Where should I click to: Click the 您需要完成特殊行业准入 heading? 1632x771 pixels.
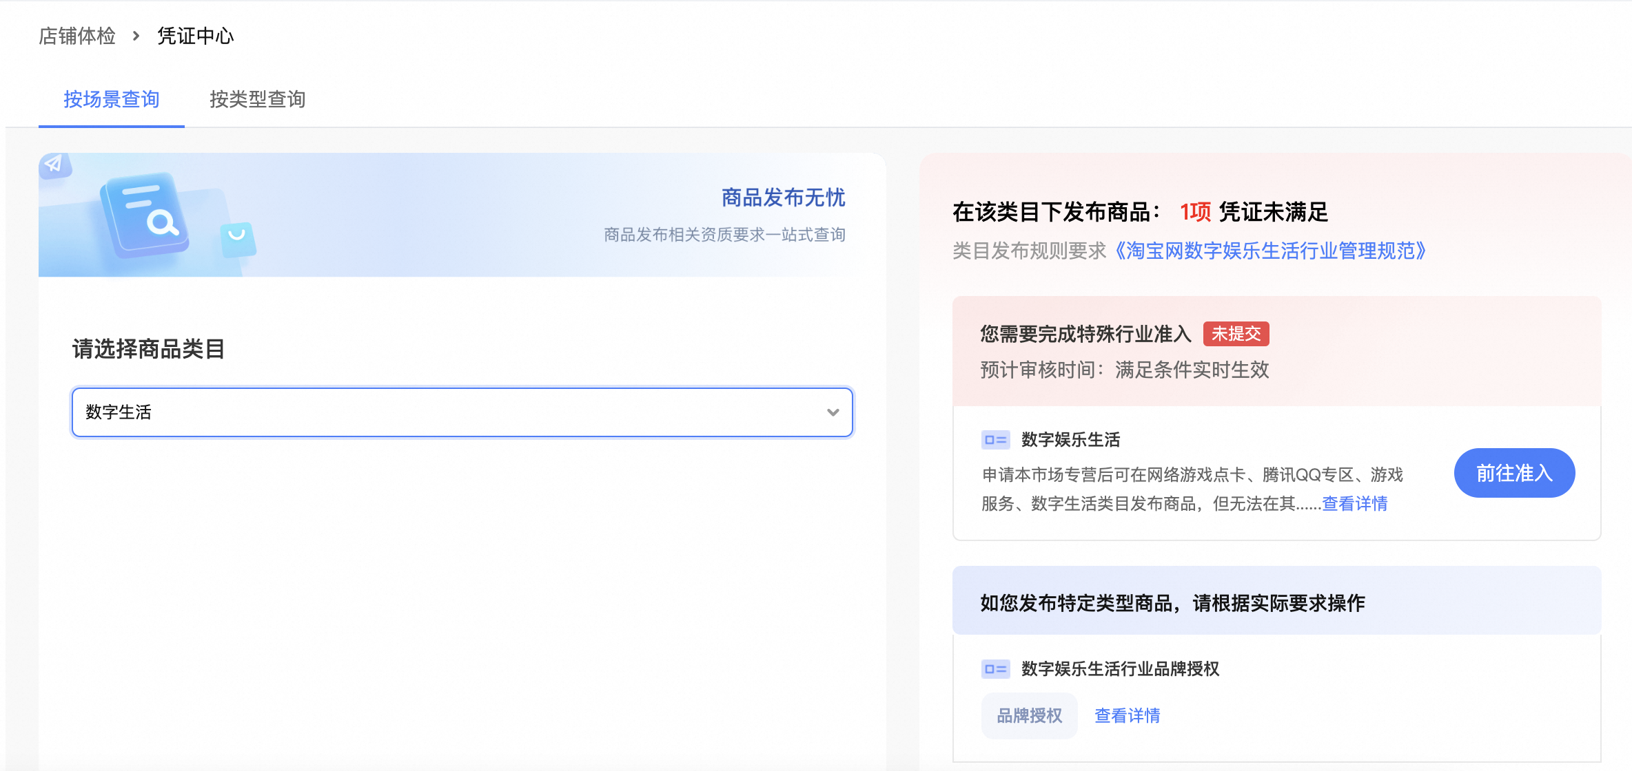[x=1086, y=334]
